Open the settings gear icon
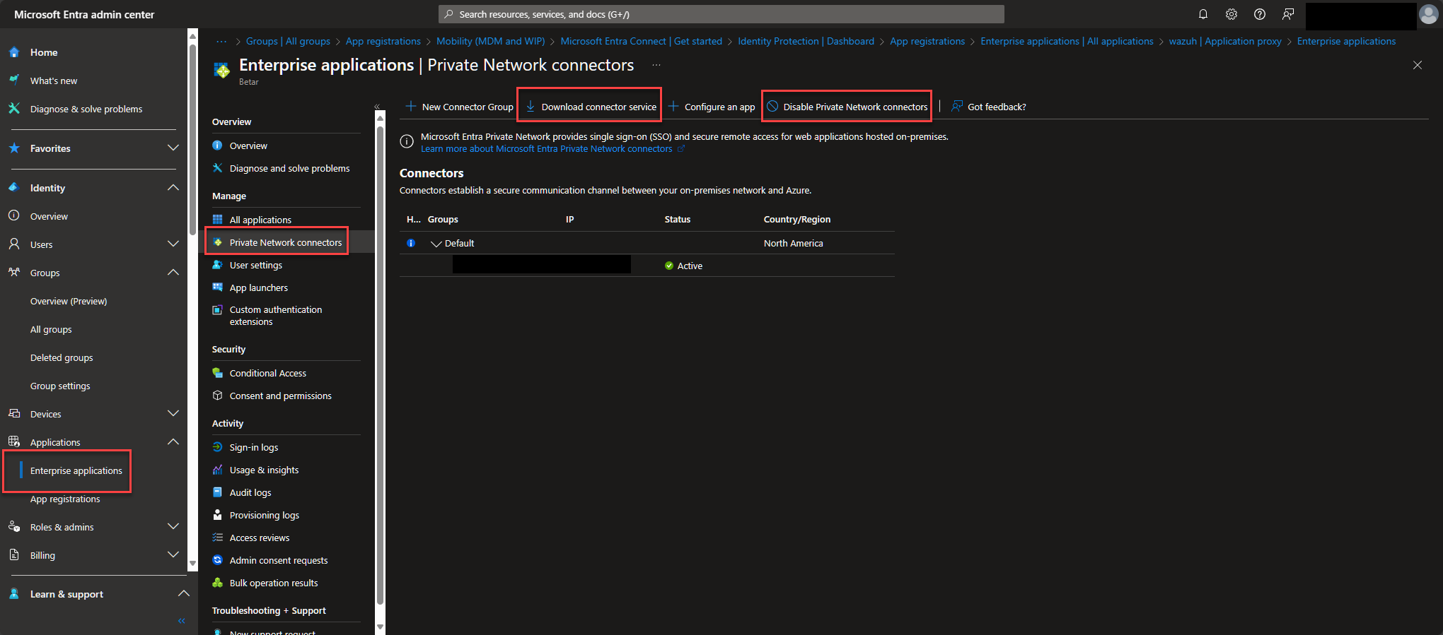This screenshot has height=635, width=1443. tap(1232, 14)
